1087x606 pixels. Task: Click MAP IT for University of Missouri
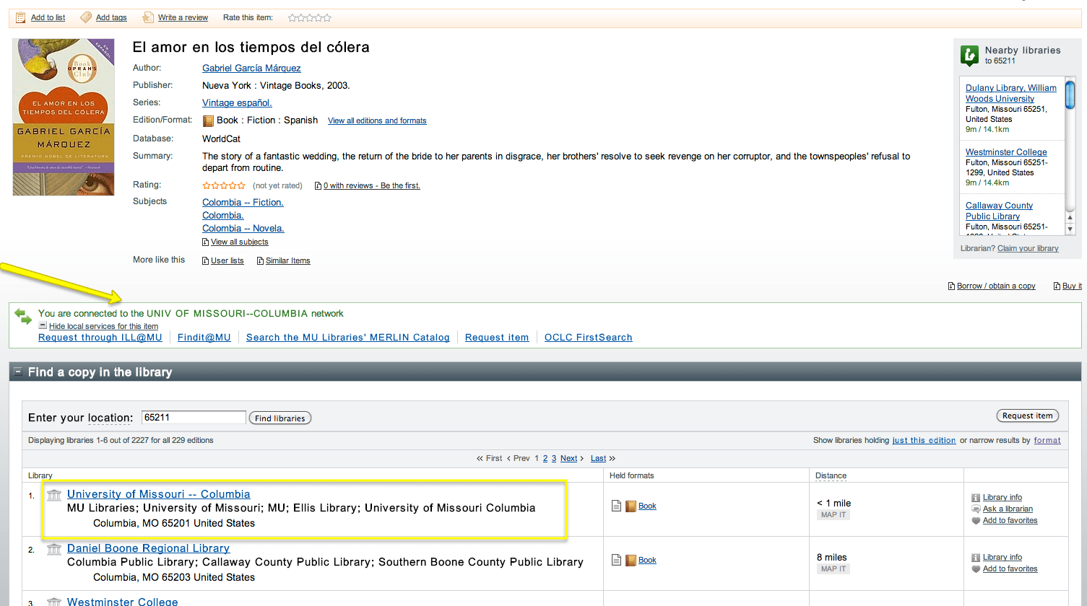[833, 515]
